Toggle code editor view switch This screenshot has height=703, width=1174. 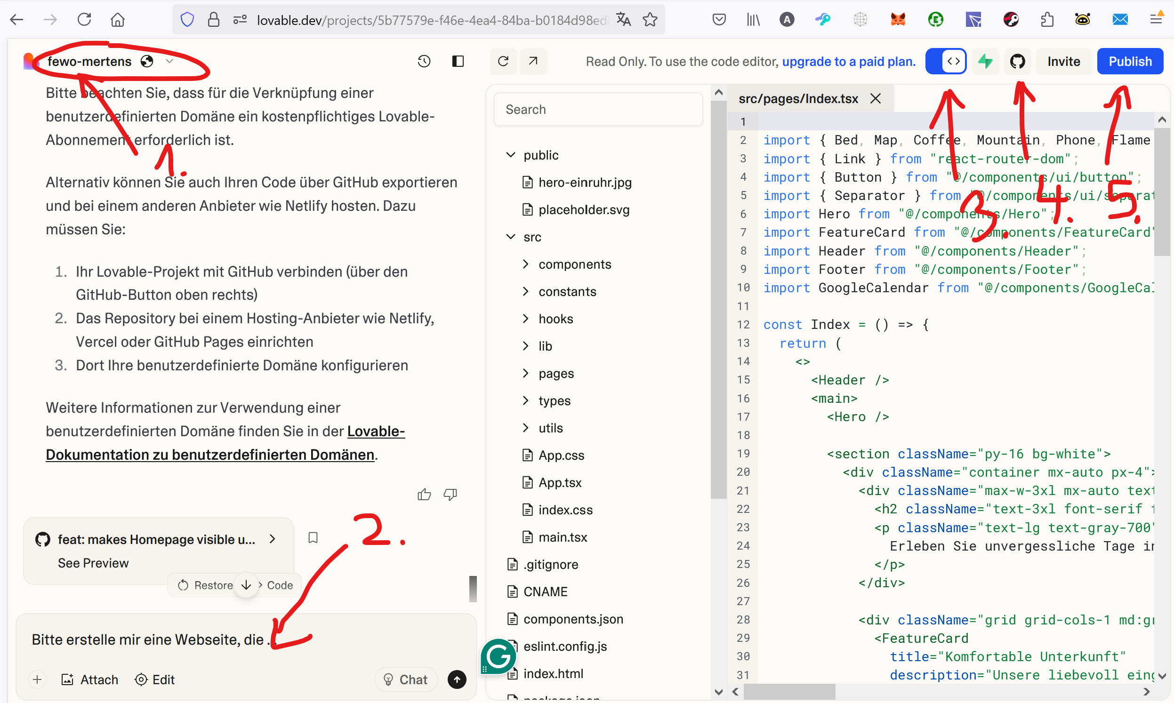(x=946, y=61)
